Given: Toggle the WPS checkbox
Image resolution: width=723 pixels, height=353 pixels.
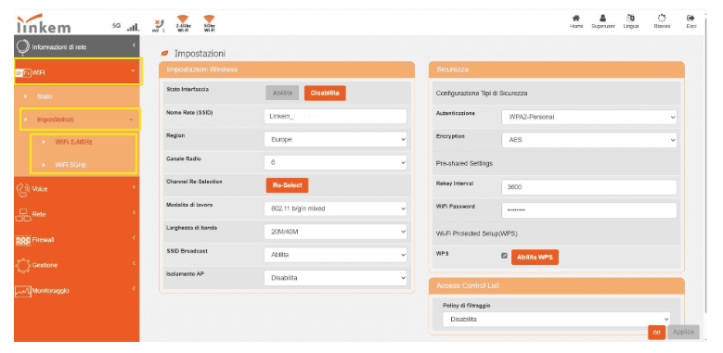Looking at the screenshot, I should click(x=505, y=256).
